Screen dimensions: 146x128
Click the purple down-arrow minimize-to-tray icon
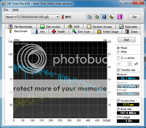[120, 17]
